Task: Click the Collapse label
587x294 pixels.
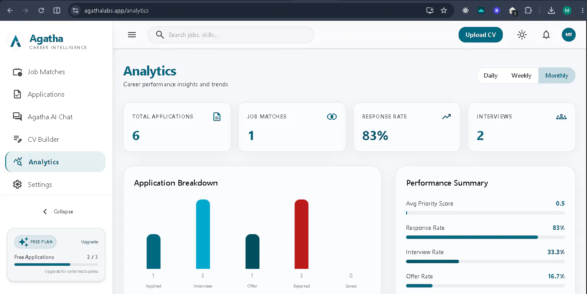Action: 63,212
